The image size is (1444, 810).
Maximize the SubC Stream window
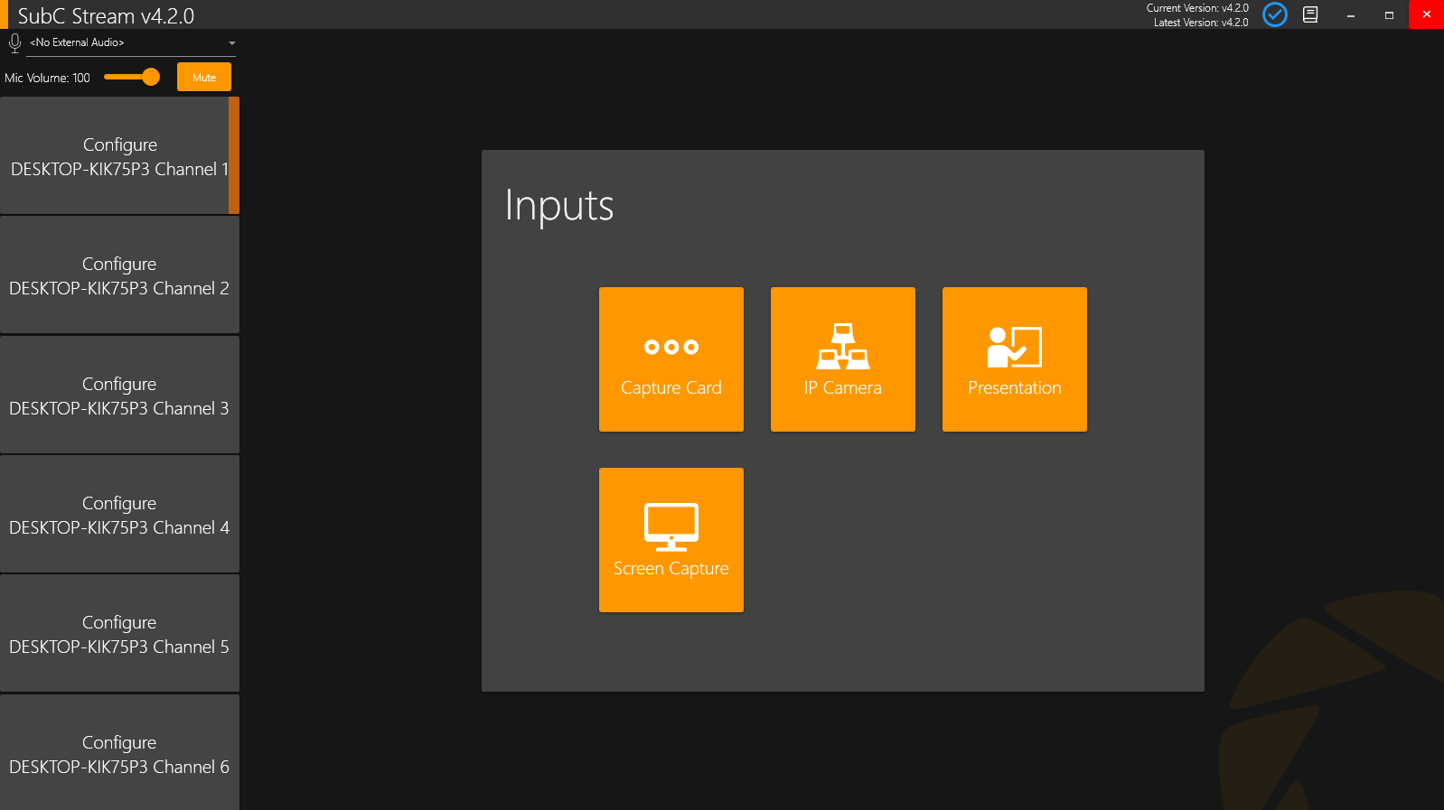(1389, 14)
